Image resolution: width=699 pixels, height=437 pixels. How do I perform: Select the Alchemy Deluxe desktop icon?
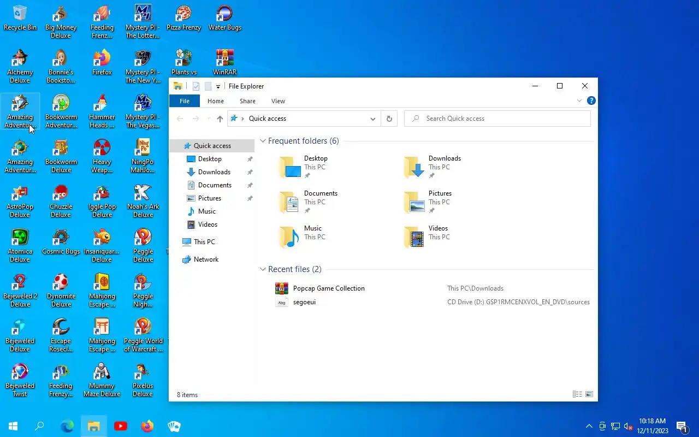click(20, 67)
